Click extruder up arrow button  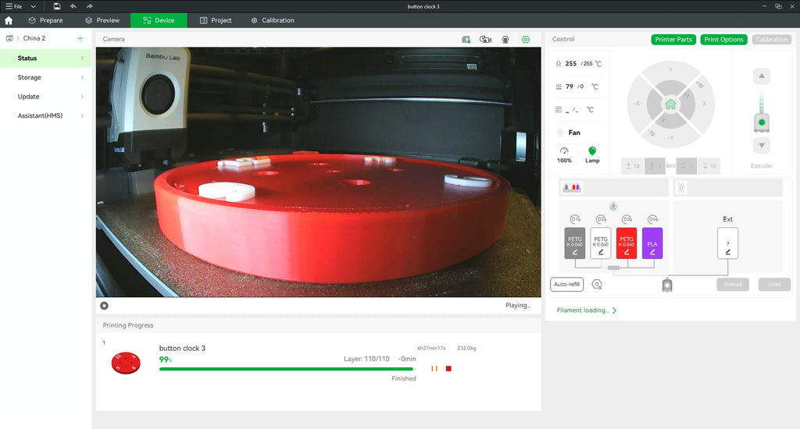(x=761, y=76)
